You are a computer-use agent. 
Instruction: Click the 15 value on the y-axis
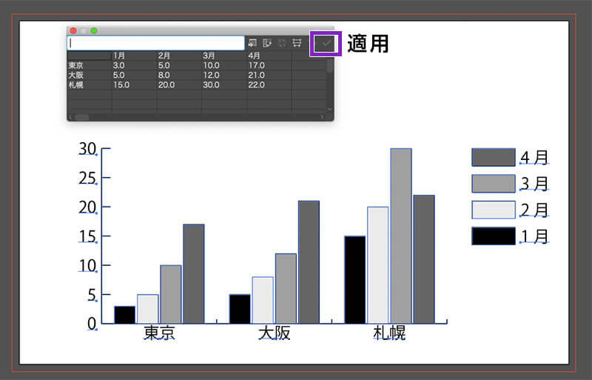coord(87,236)
